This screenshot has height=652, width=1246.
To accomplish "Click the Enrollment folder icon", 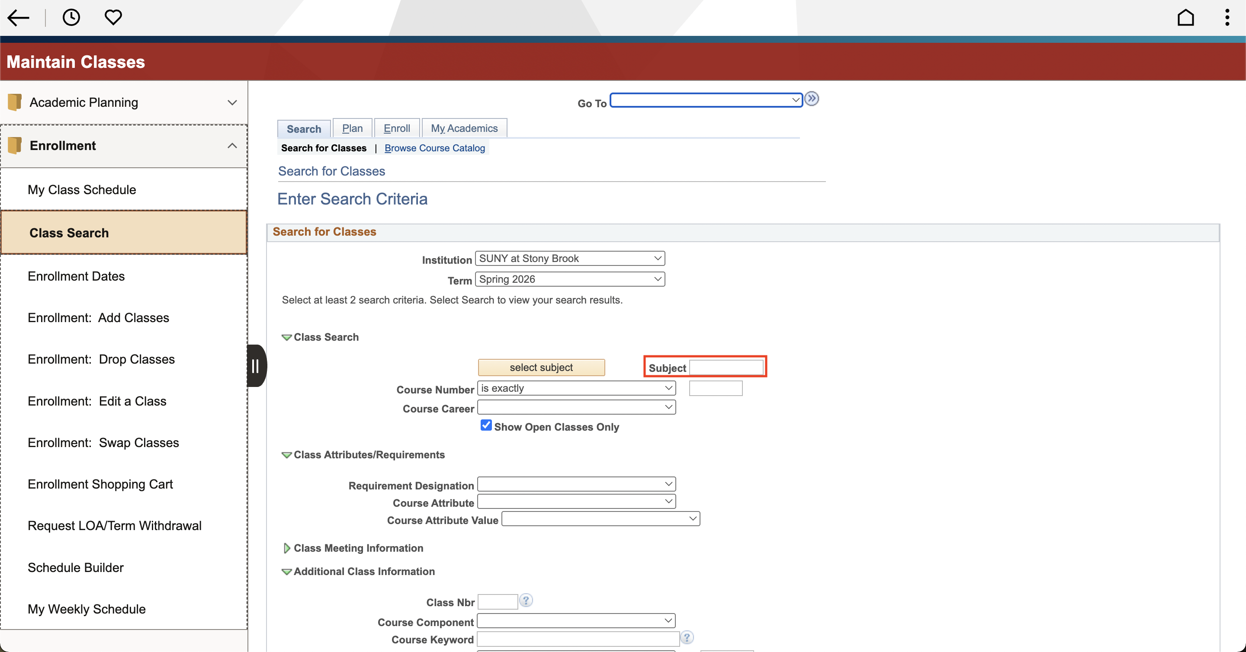I will point(15,145).
